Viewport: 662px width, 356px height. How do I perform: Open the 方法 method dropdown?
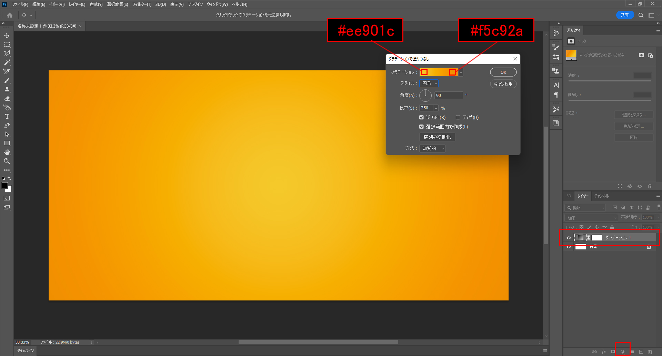432,148
